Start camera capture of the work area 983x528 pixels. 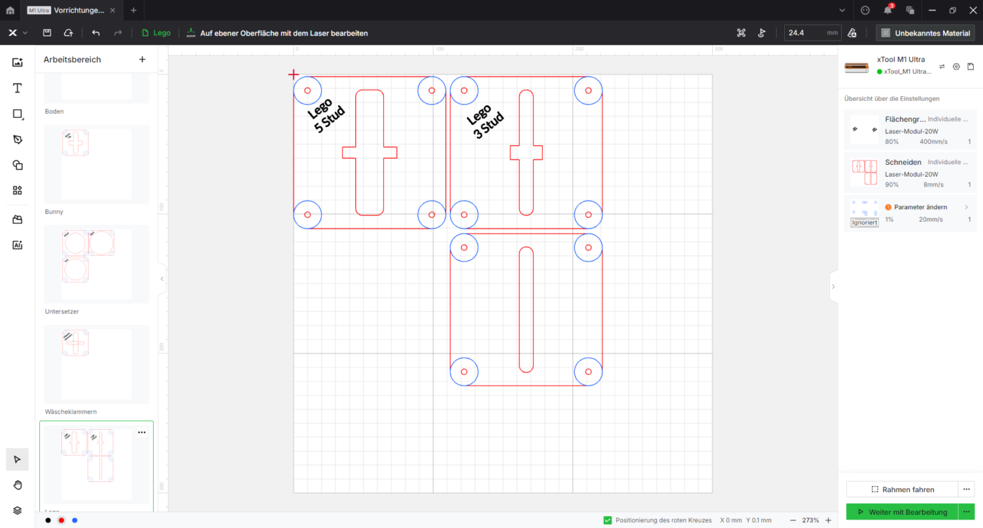[x=741, y=33]
